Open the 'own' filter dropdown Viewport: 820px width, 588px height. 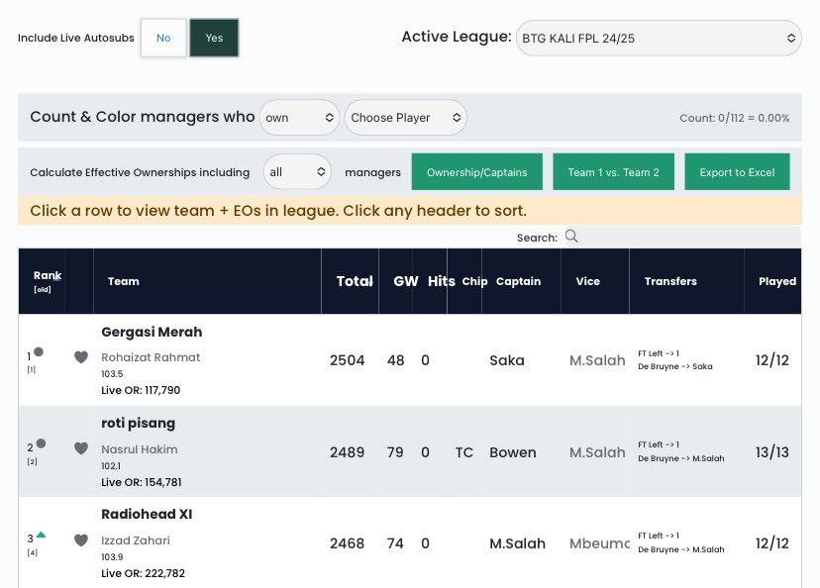[x=299, y=118]
